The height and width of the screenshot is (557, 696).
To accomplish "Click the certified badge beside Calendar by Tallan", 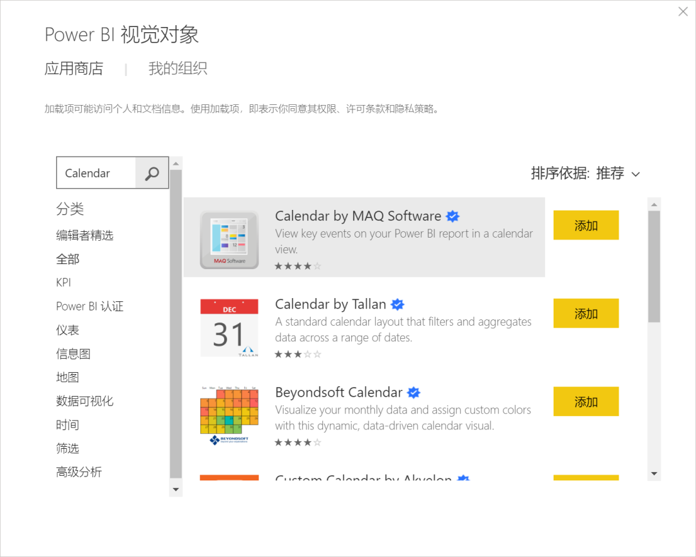I will tap(398, 305).
